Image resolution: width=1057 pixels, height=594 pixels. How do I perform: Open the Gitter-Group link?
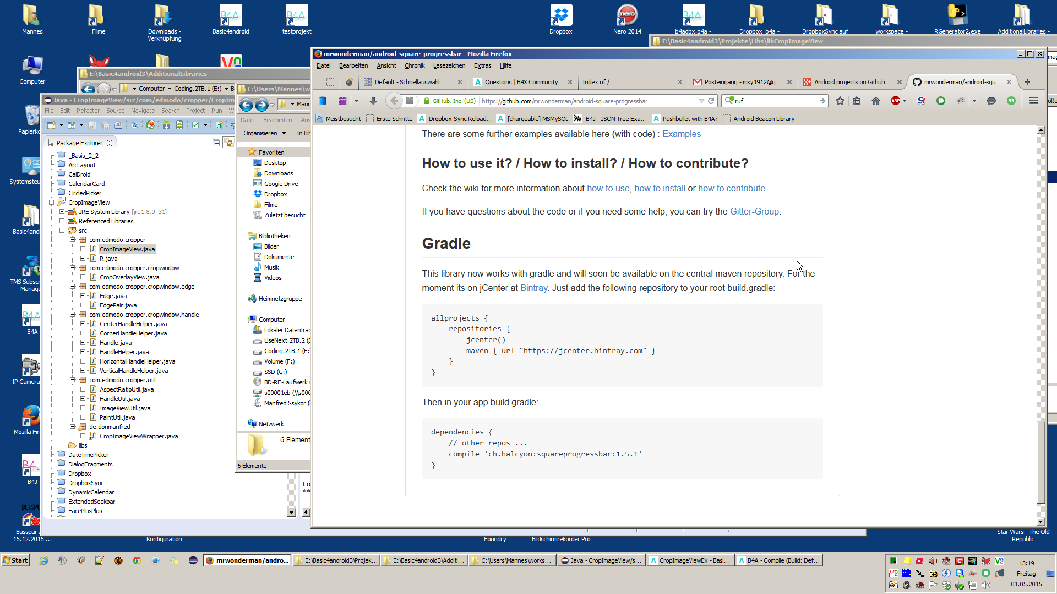[x=754, y=211]
